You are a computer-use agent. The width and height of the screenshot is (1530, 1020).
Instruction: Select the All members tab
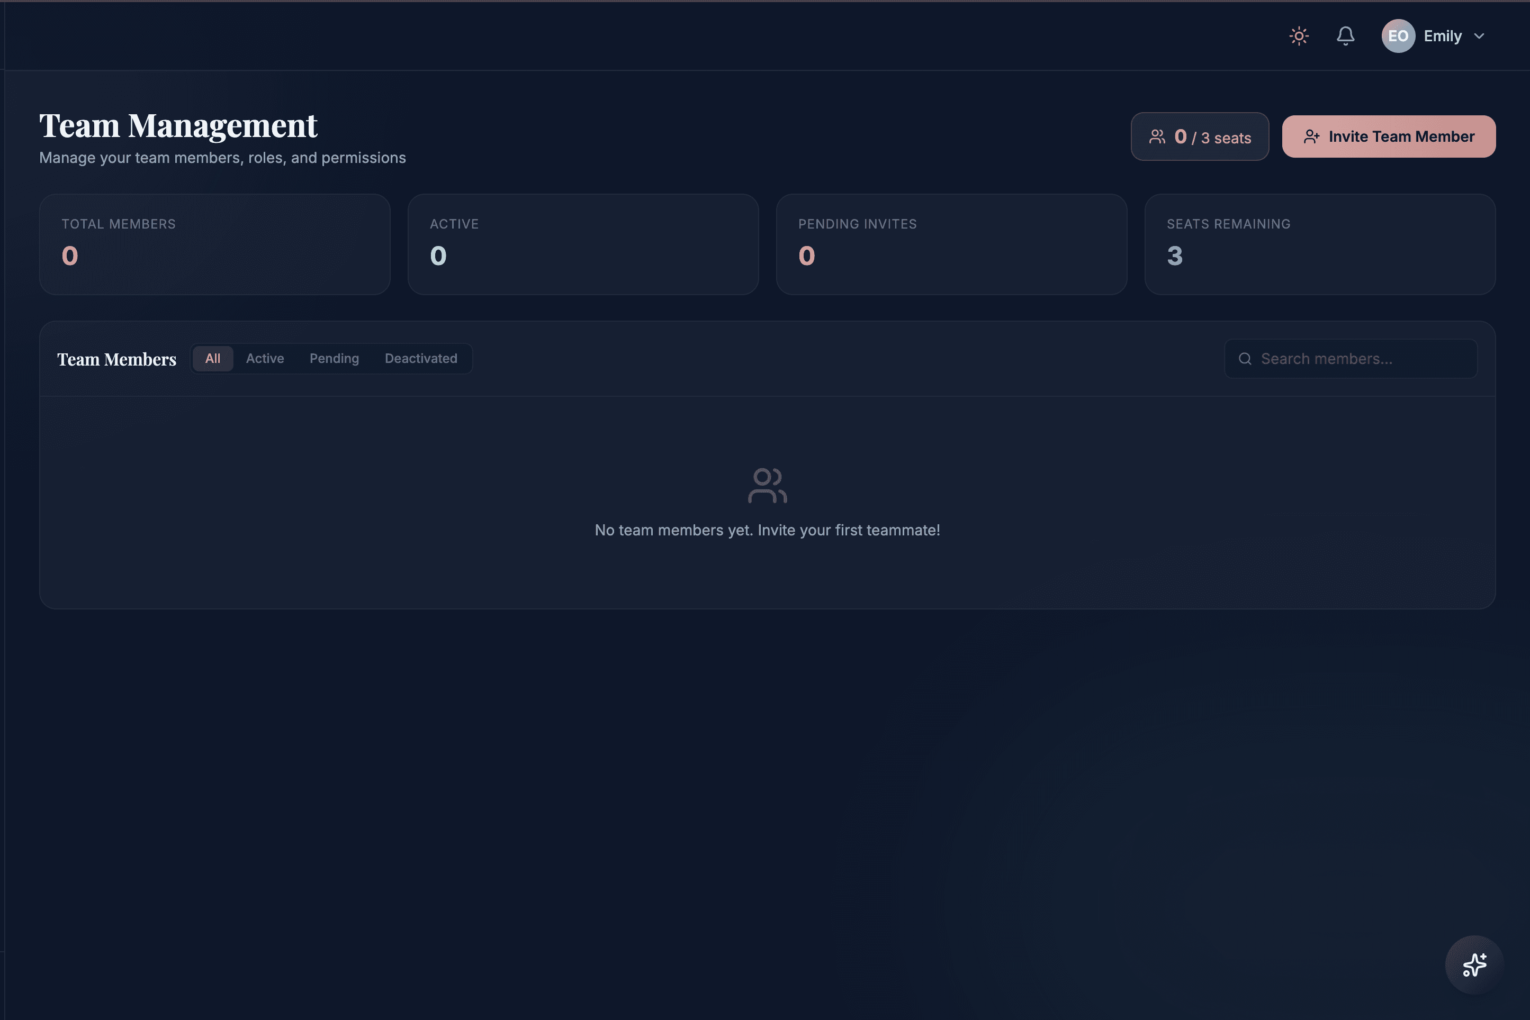213,359
